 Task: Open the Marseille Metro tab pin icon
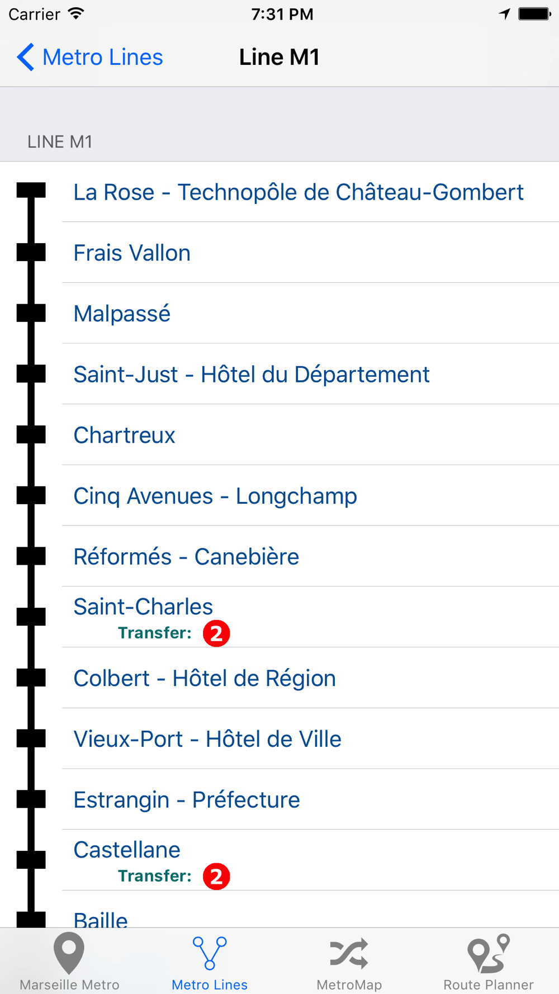[69, 954]
